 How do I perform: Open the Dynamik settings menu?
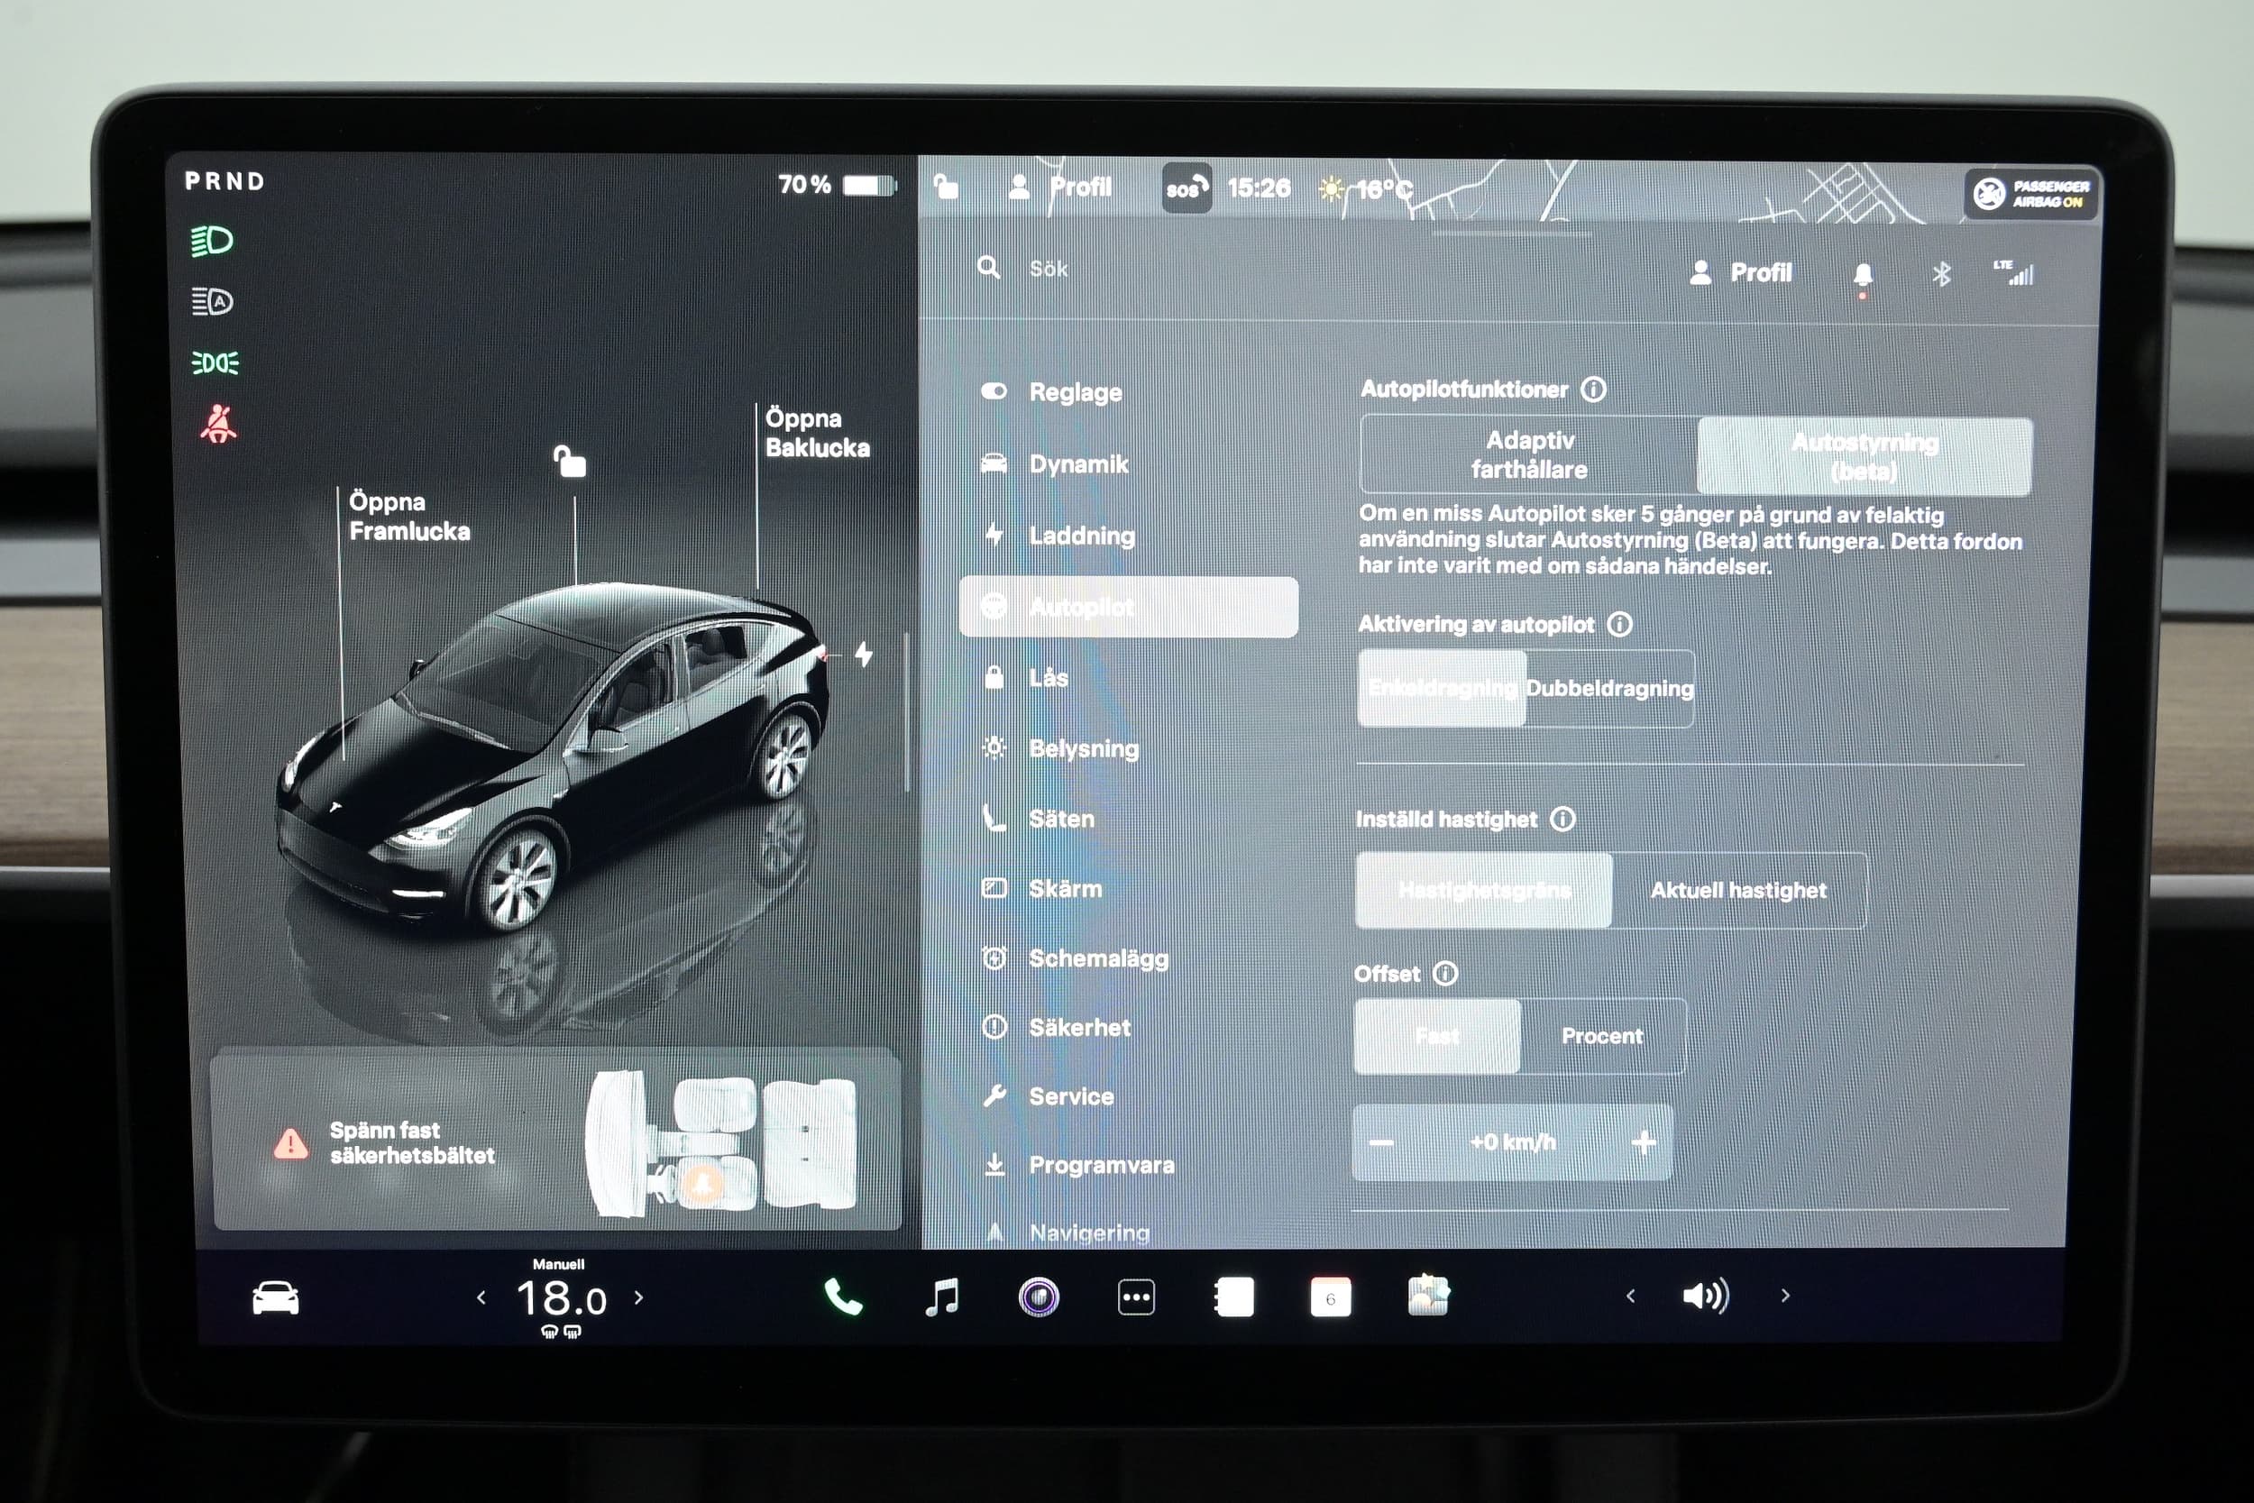coord(1129,464)
